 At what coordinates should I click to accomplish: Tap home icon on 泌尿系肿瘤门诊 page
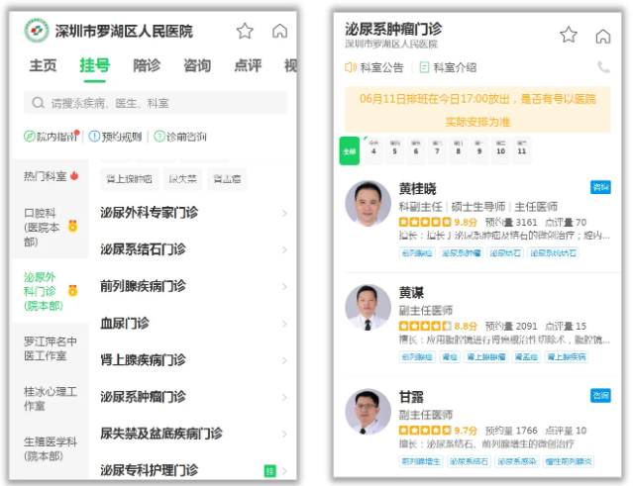tap(602, 36)
